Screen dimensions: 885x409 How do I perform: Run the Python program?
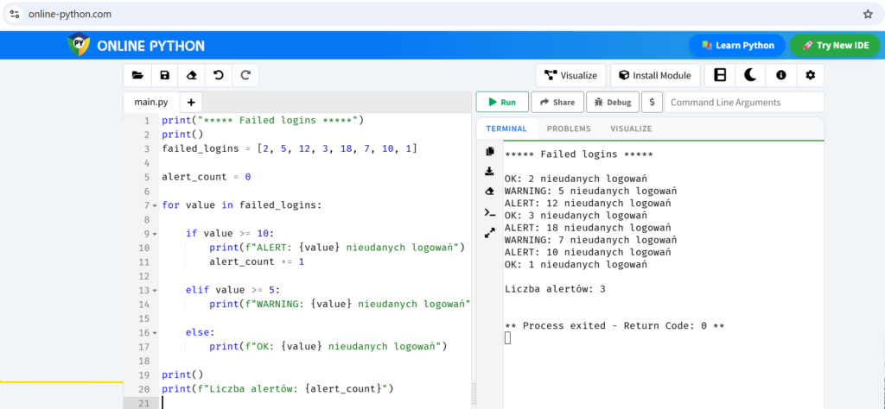coord(502,103)
